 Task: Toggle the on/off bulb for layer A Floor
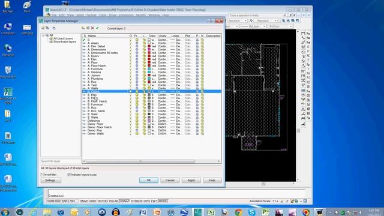[x=131, y=62]
